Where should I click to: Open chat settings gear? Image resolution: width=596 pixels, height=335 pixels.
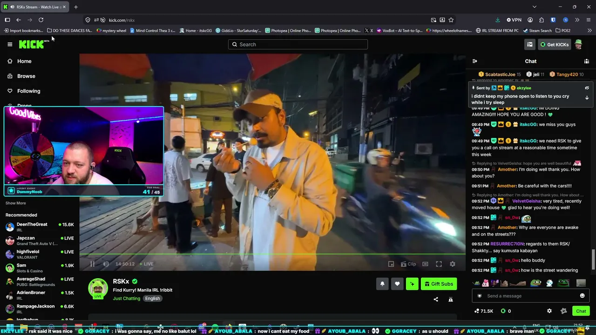click(x=549, y=311)
